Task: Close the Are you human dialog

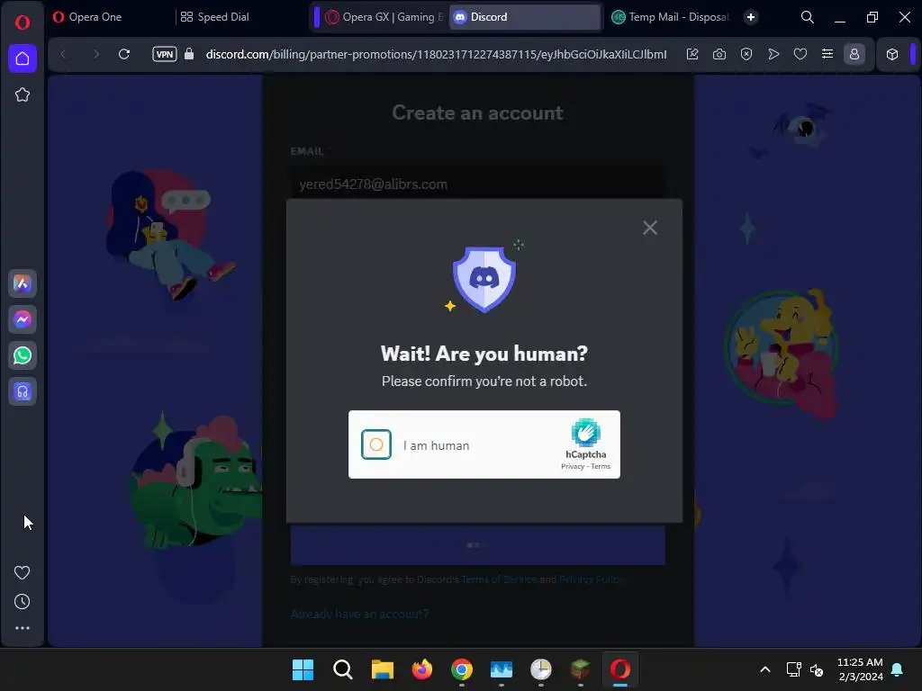Action: pyautogui.click(x=650, y=228)
